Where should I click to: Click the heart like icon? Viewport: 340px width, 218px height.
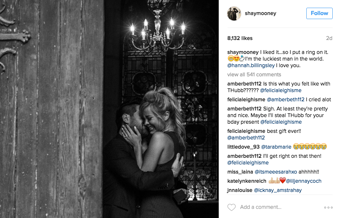(231, 207)
